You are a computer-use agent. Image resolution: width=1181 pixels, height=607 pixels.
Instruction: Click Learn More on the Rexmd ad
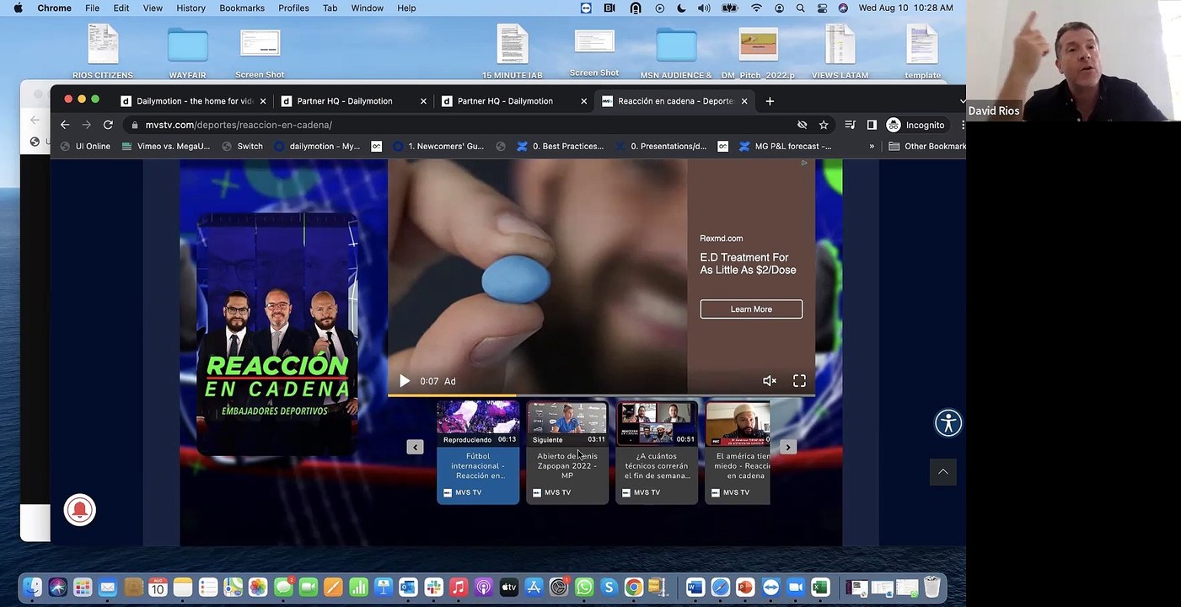coord(751,309)
